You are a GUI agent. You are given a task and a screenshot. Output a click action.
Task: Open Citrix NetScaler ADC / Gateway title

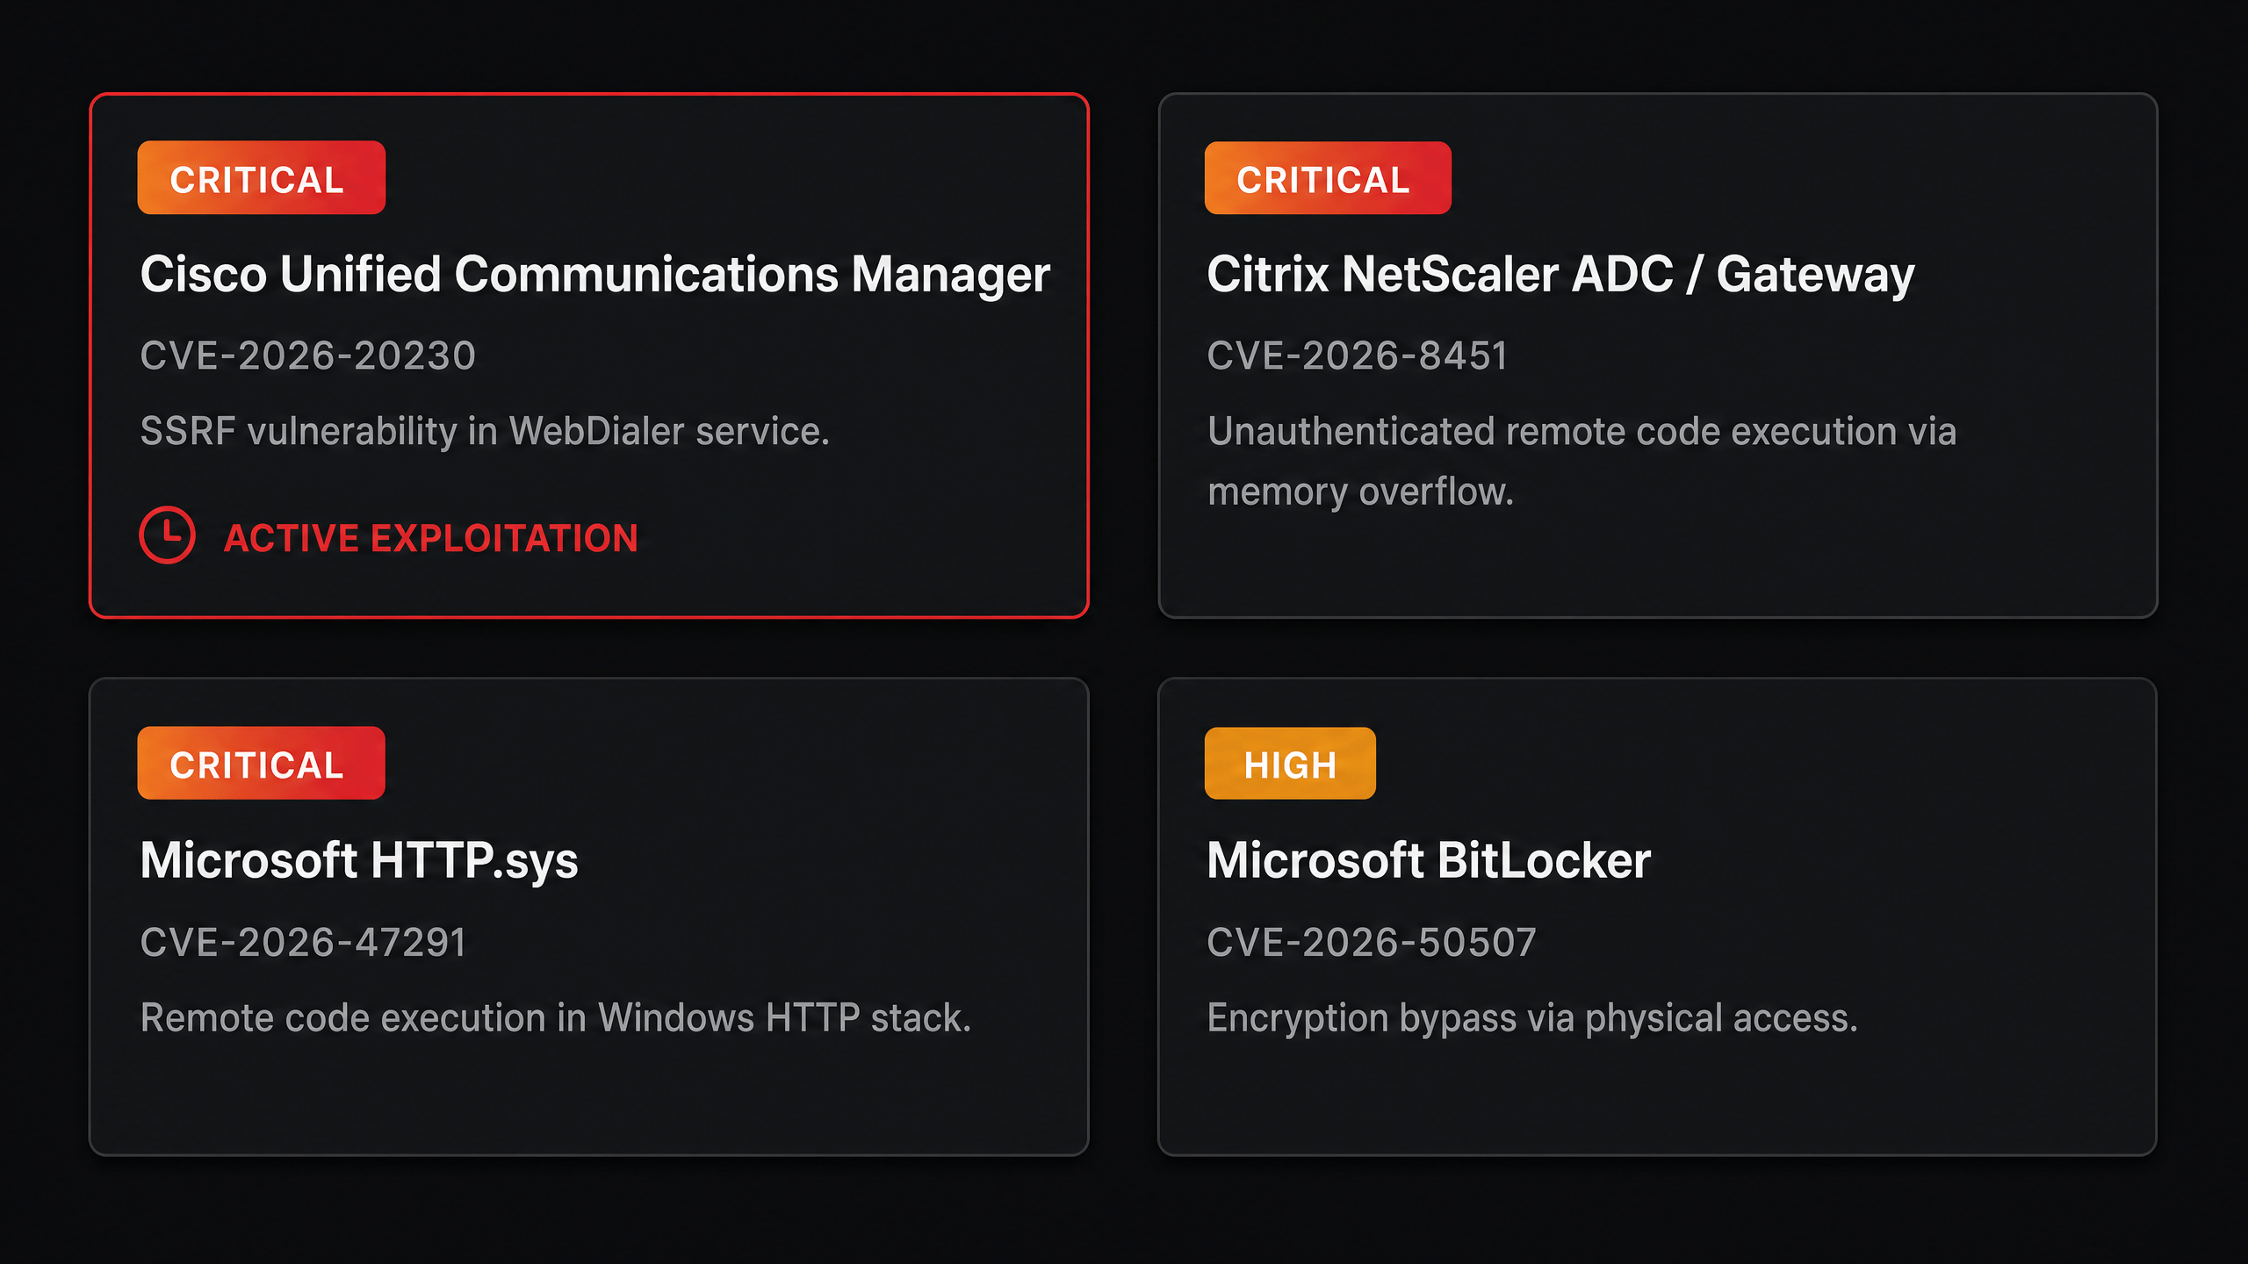[x=1560, y=276]
